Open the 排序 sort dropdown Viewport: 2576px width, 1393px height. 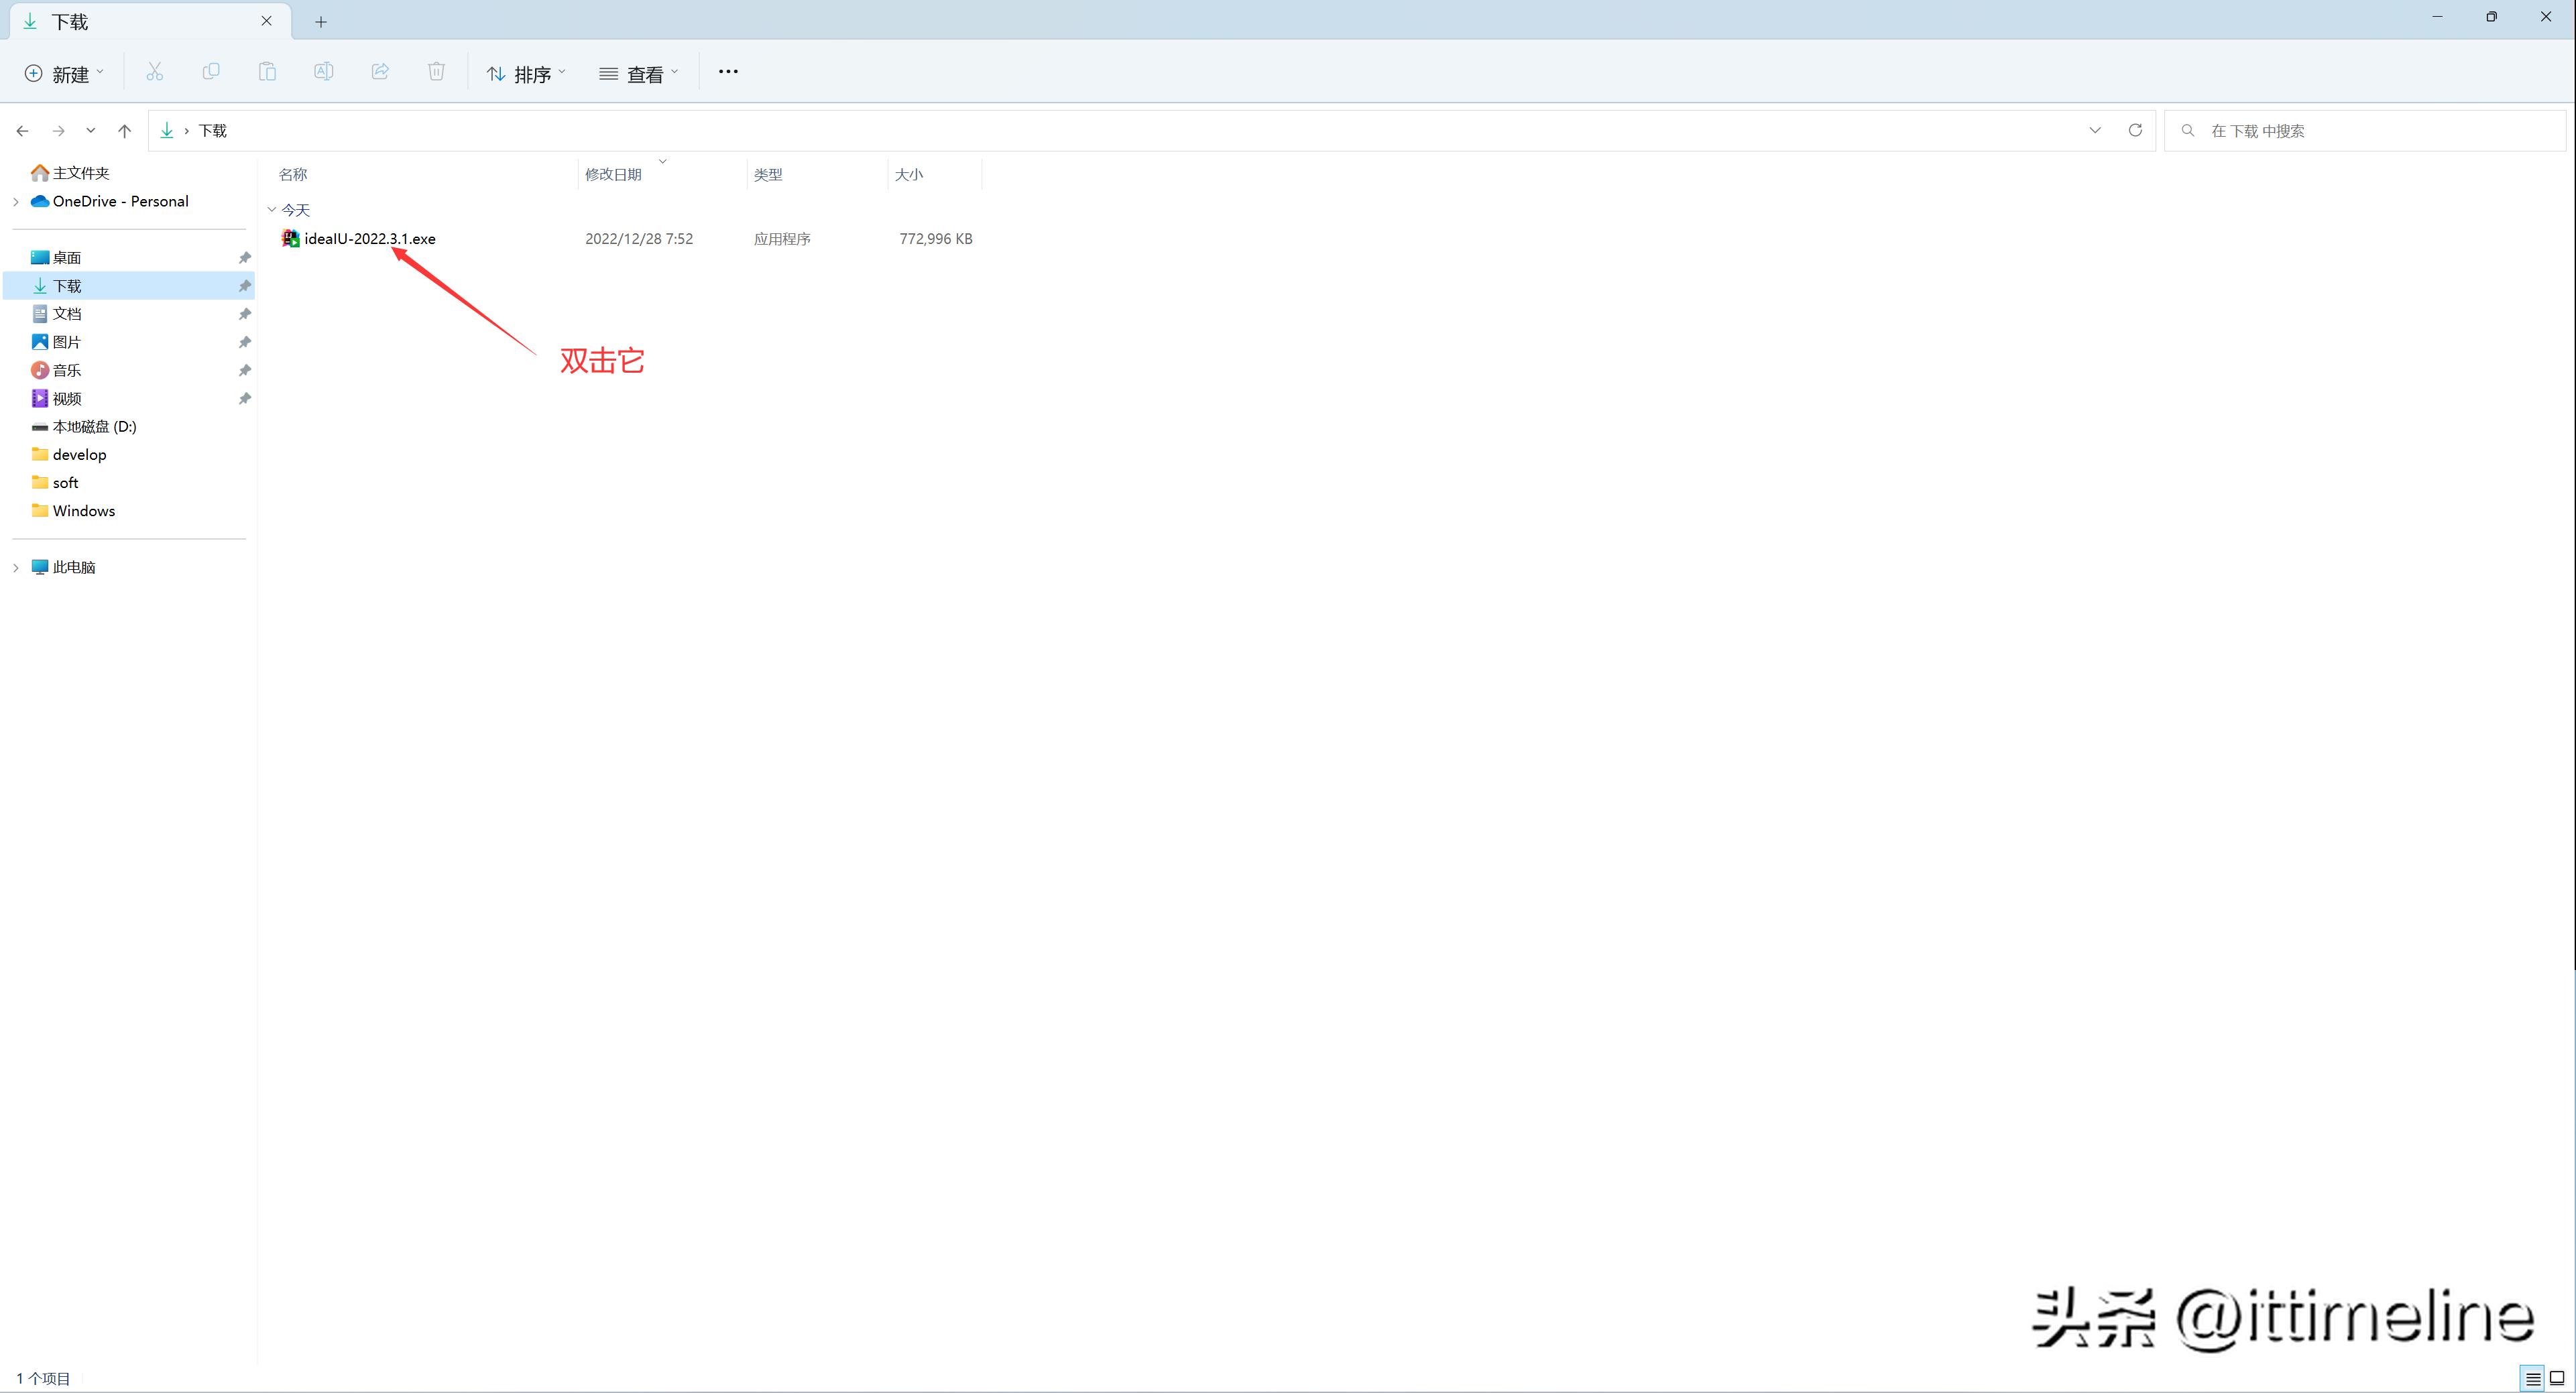point(526,73)
